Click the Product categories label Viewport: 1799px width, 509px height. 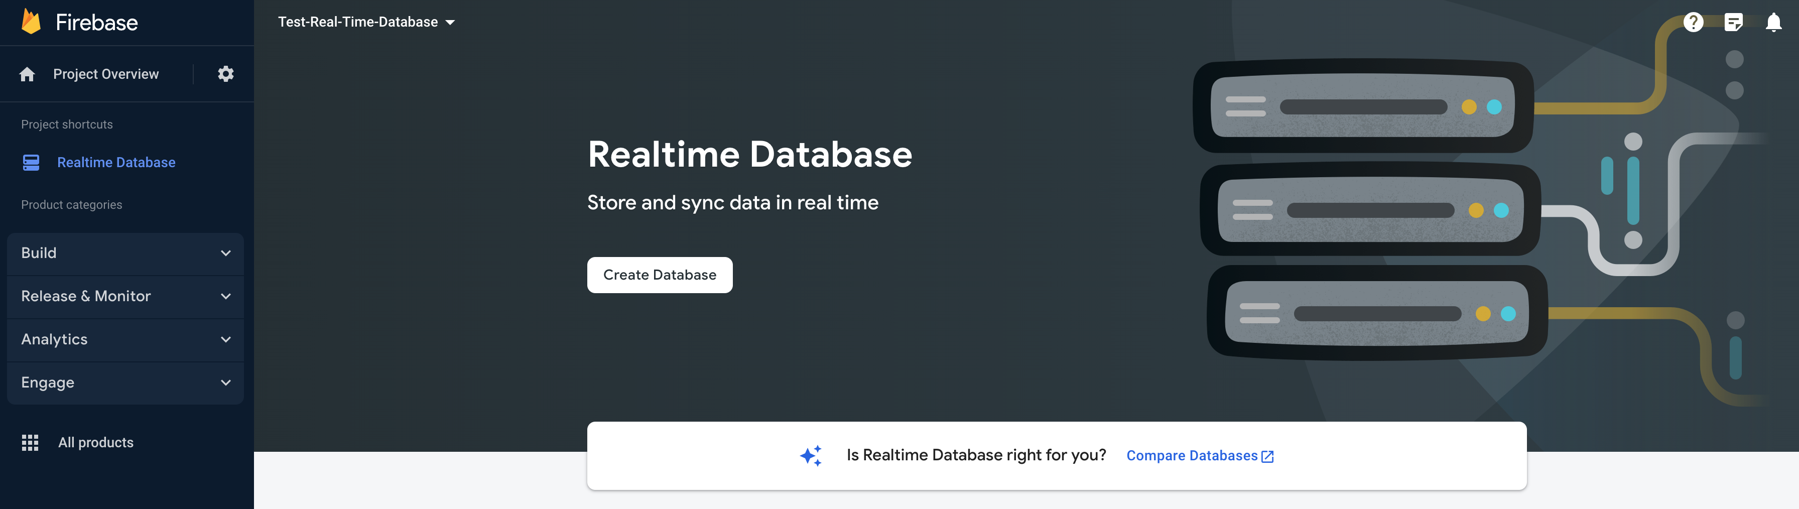(71, 205)
